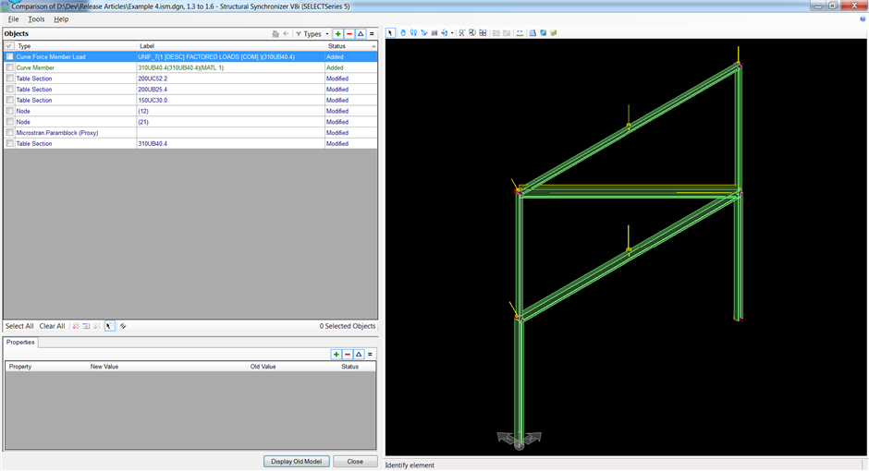Switch to the Properties tab
The height and width of the screenshot is (471, 869).
(20, 343)
